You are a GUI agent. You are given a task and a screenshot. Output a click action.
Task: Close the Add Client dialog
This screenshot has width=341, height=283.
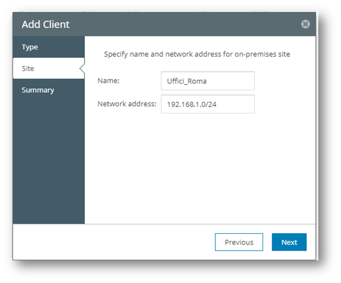pyautogui.click(x=305, y=24)
